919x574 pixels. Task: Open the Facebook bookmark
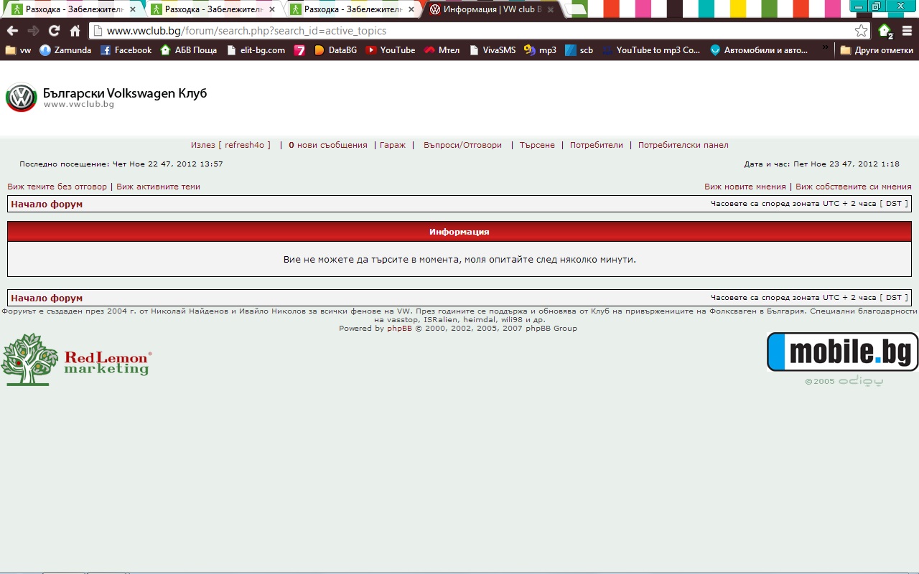point(126,50)
